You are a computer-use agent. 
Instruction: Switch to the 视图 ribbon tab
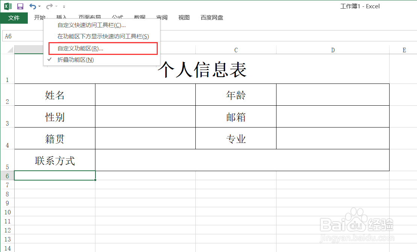tap(184, 18)
